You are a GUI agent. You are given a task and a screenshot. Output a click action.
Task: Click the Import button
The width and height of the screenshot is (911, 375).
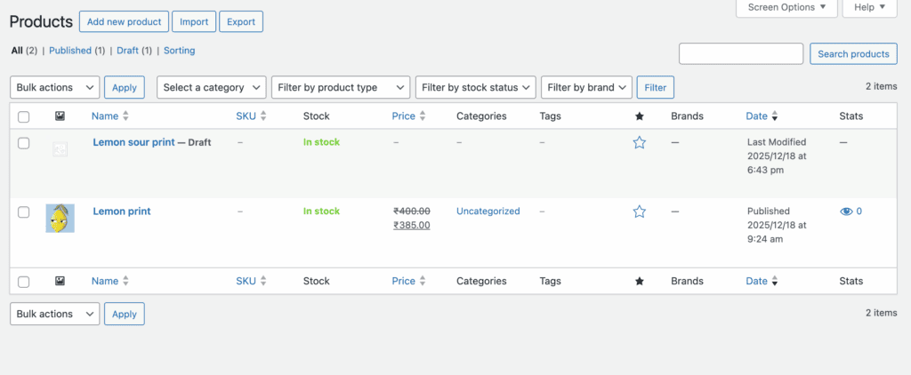tap(194, 21)
